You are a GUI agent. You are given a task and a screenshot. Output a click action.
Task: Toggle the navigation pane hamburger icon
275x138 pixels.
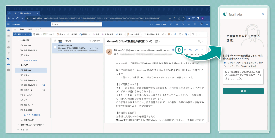coord(15,30)
